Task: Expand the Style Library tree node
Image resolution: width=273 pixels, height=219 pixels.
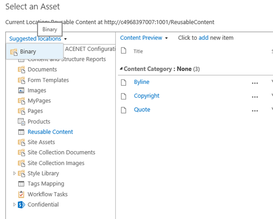Action: point(15,173)
